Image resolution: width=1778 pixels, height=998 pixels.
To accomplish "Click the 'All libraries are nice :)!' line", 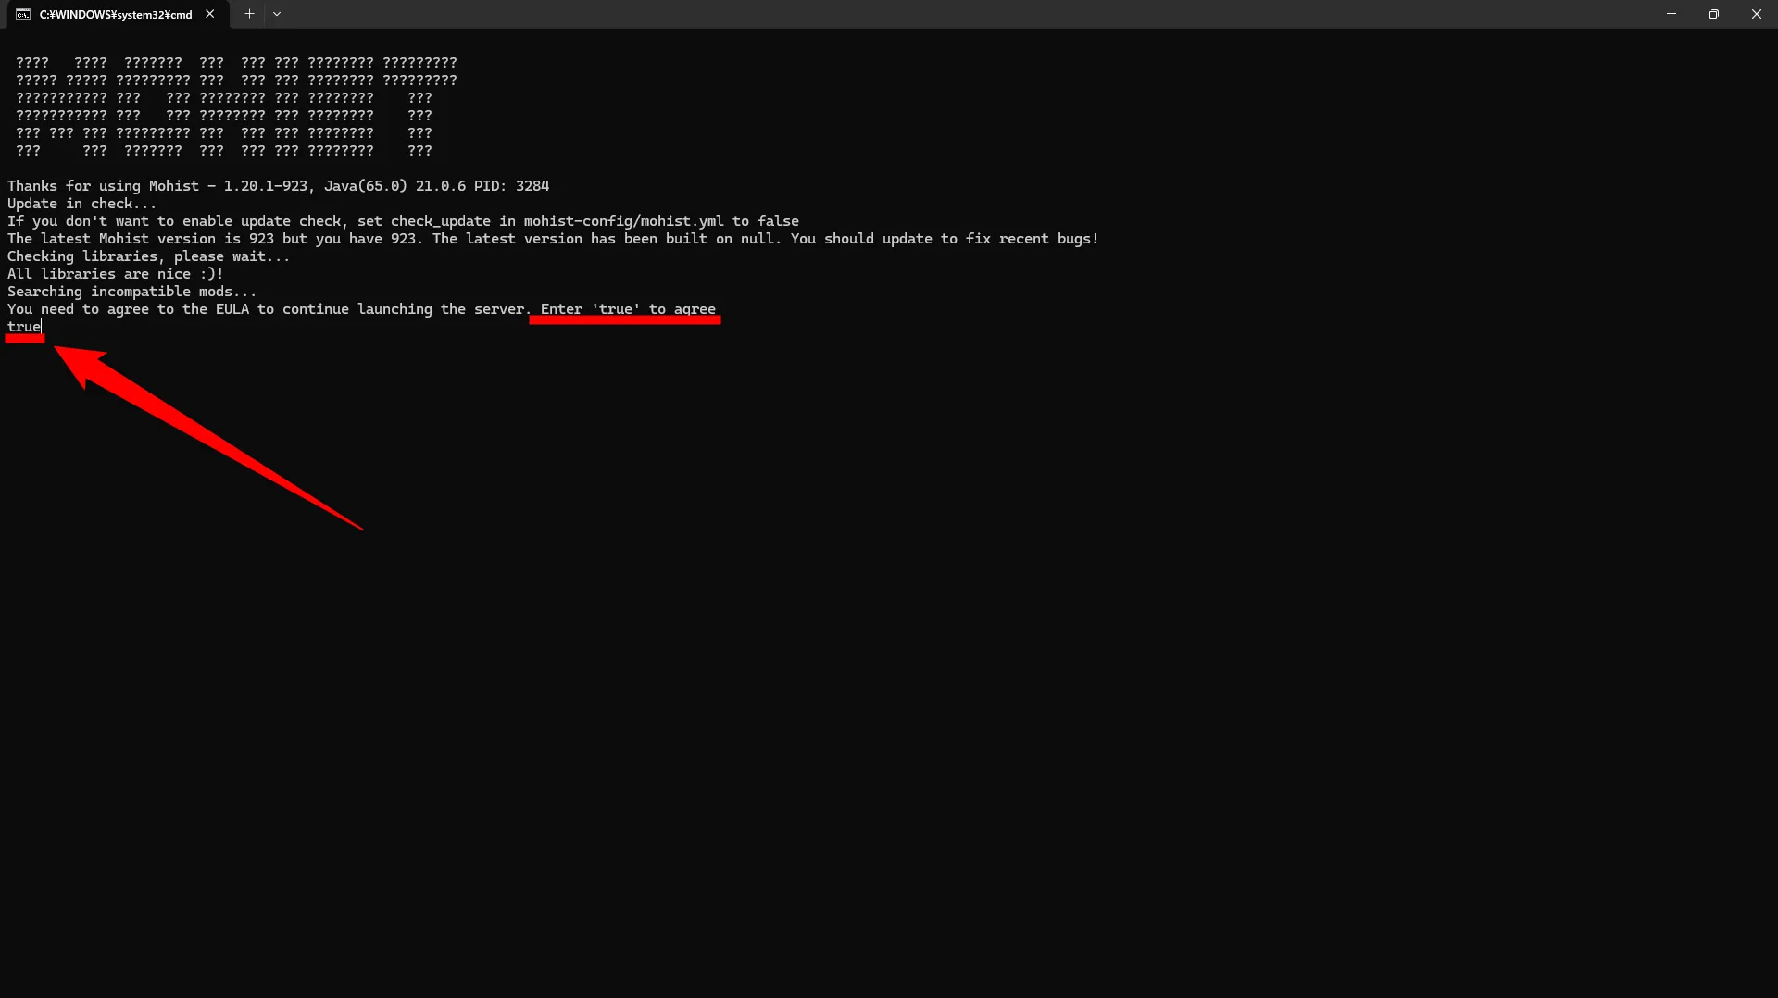I will tap(116, 274).
